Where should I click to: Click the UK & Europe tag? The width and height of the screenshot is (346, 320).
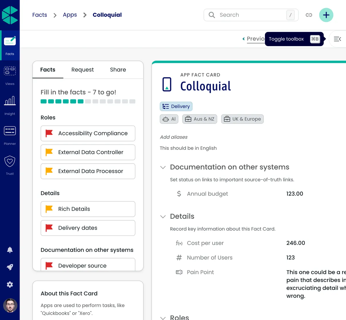click(242, 119)
